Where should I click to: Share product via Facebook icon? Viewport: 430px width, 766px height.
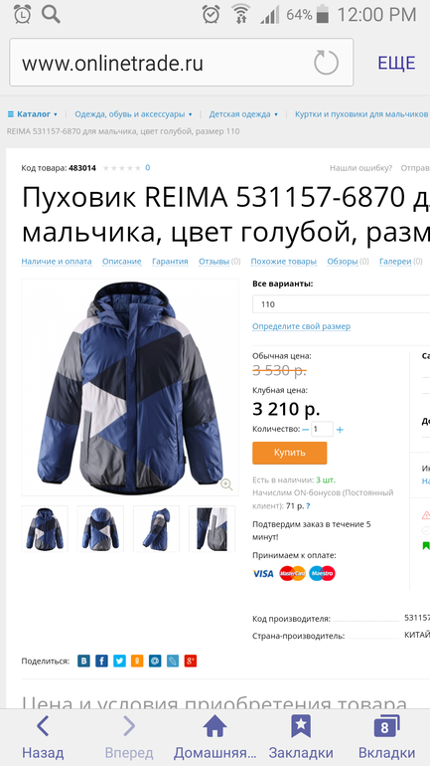pos(101,661)
